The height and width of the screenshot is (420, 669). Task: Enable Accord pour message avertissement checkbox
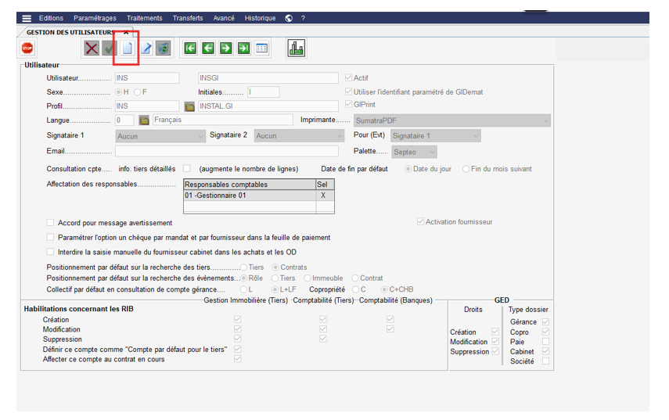click(51, 223)
